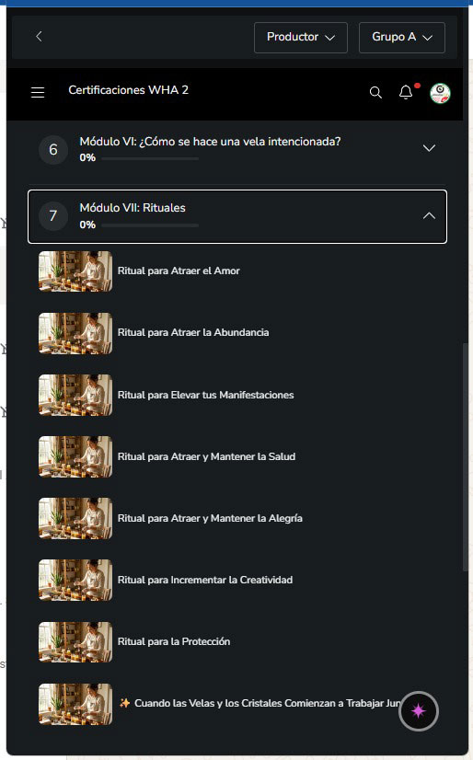Image resolution: width=473 pixels, height=760 pixels.
Task: Click the search magnifier icon
Action: [x=375, y=92]
